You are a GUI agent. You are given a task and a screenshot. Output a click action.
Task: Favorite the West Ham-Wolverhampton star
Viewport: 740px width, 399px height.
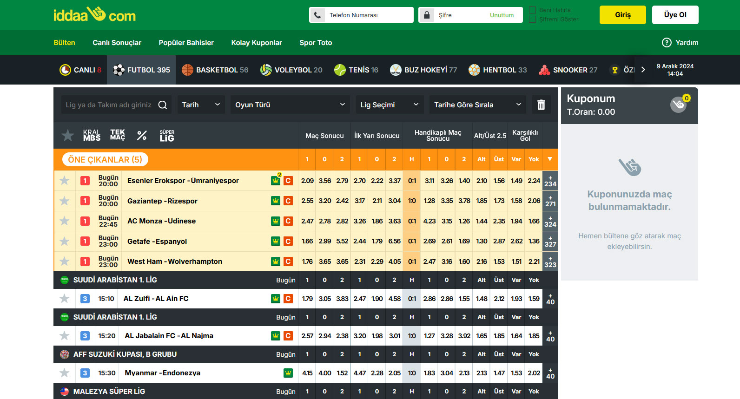pos(65,262)
